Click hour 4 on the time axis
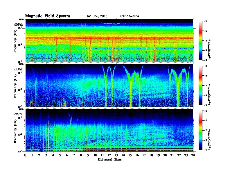230x178 pixels. tap(53, 155)
